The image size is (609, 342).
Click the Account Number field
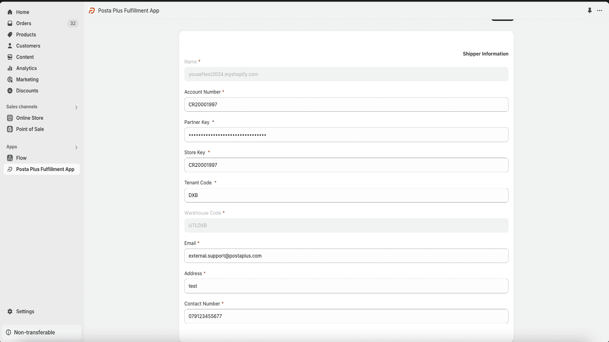click(x=346, y=104)
